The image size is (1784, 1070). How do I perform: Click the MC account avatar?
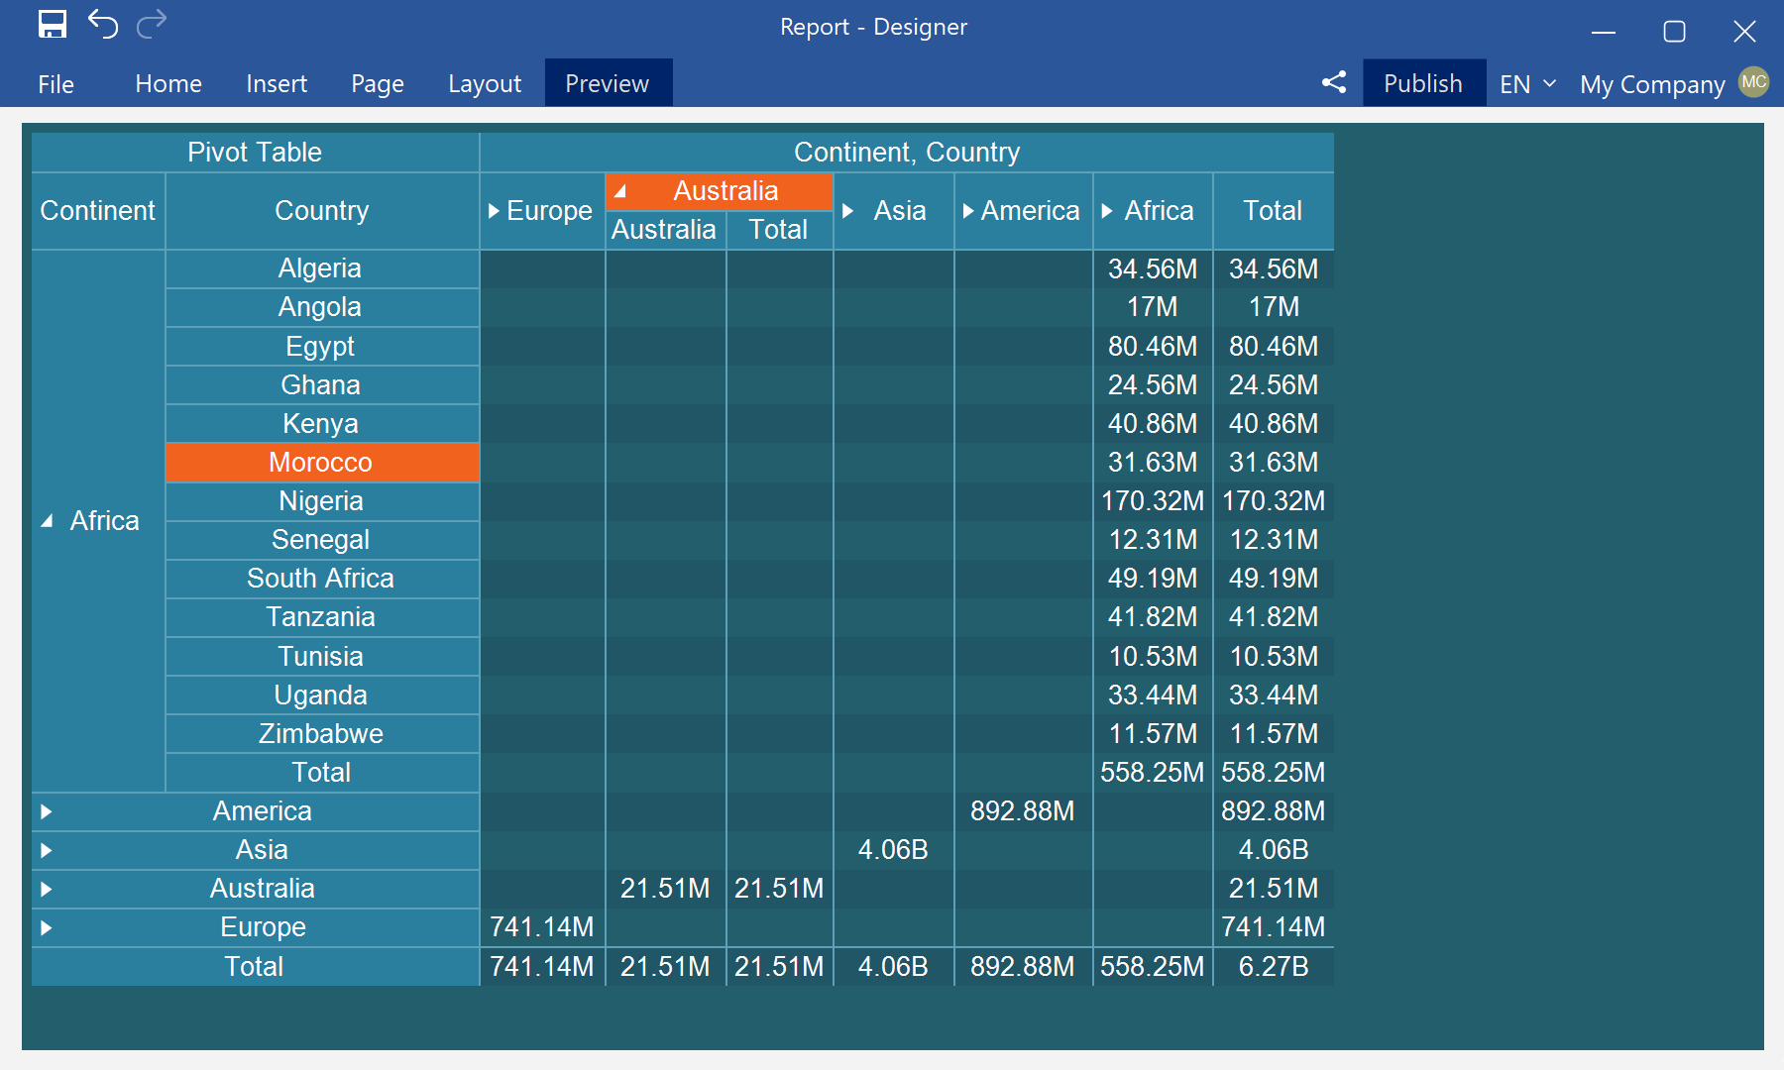(1753, 82)
